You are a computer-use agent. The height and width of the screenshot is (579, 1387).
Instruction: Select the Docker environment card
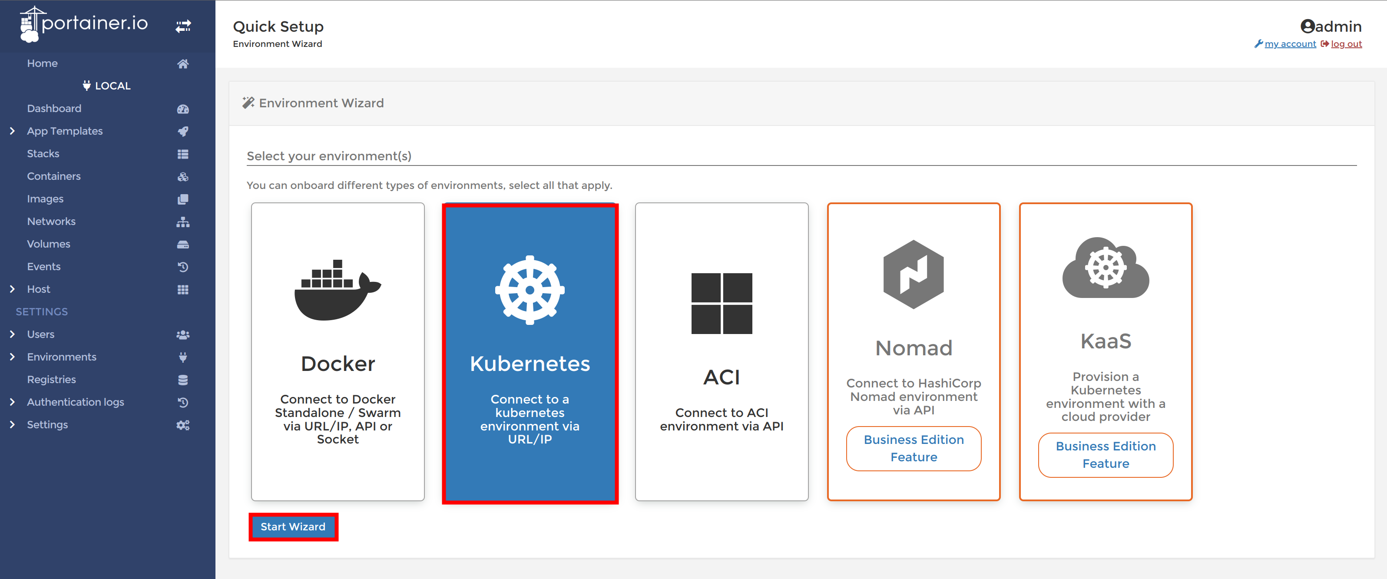(338, 351)
